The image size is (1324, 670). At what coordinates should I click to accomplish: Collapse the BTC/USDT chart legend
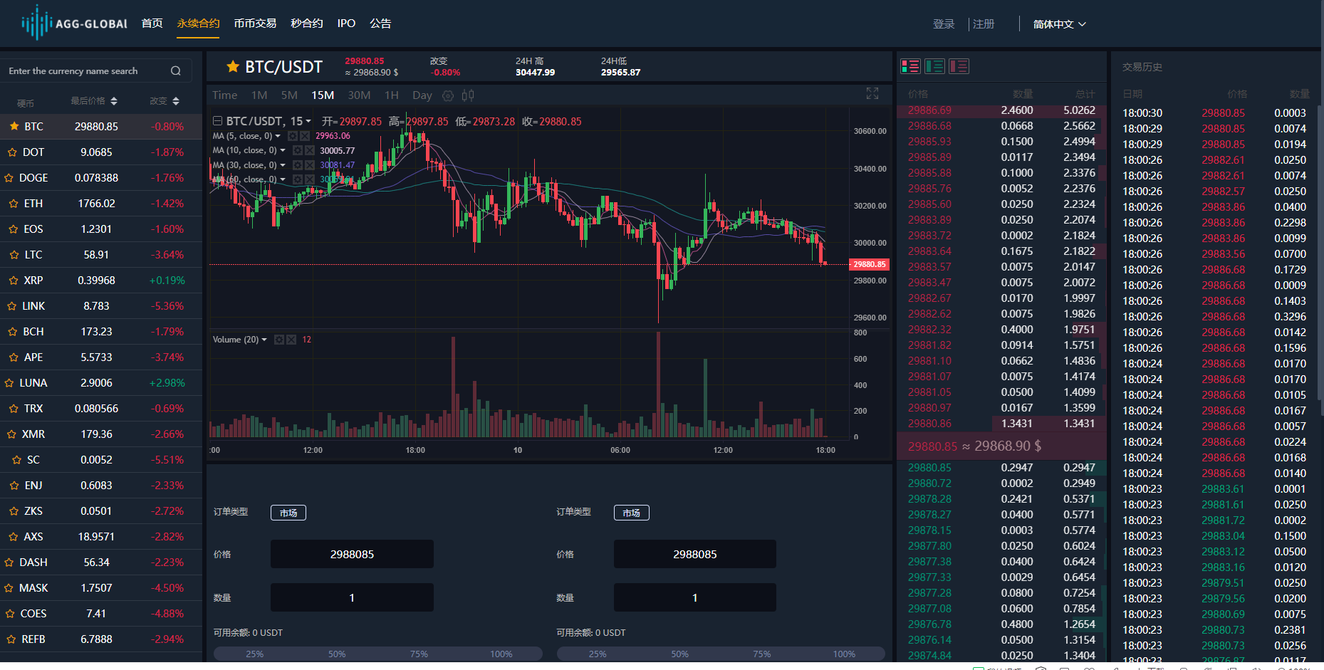pos(218,121)
